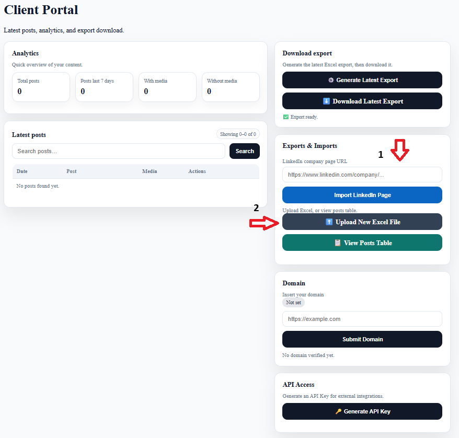Submit the domain with Submit Domain button
The height and width of the screenshot is (438, 459).
pos(362,339)
